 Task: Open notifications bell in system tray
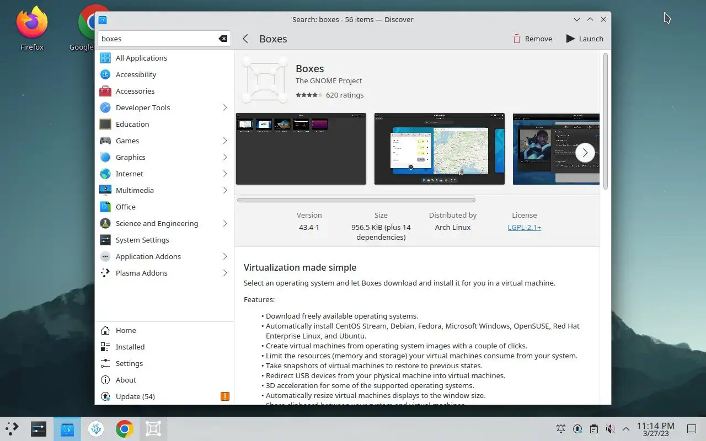click(561, 429)
